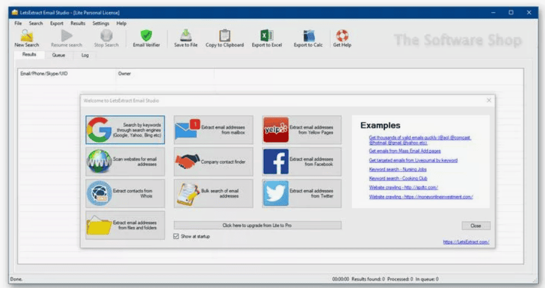Start a New Search from toolbar
This screenshot has height=288, width=545.
(x=27, y=38)
